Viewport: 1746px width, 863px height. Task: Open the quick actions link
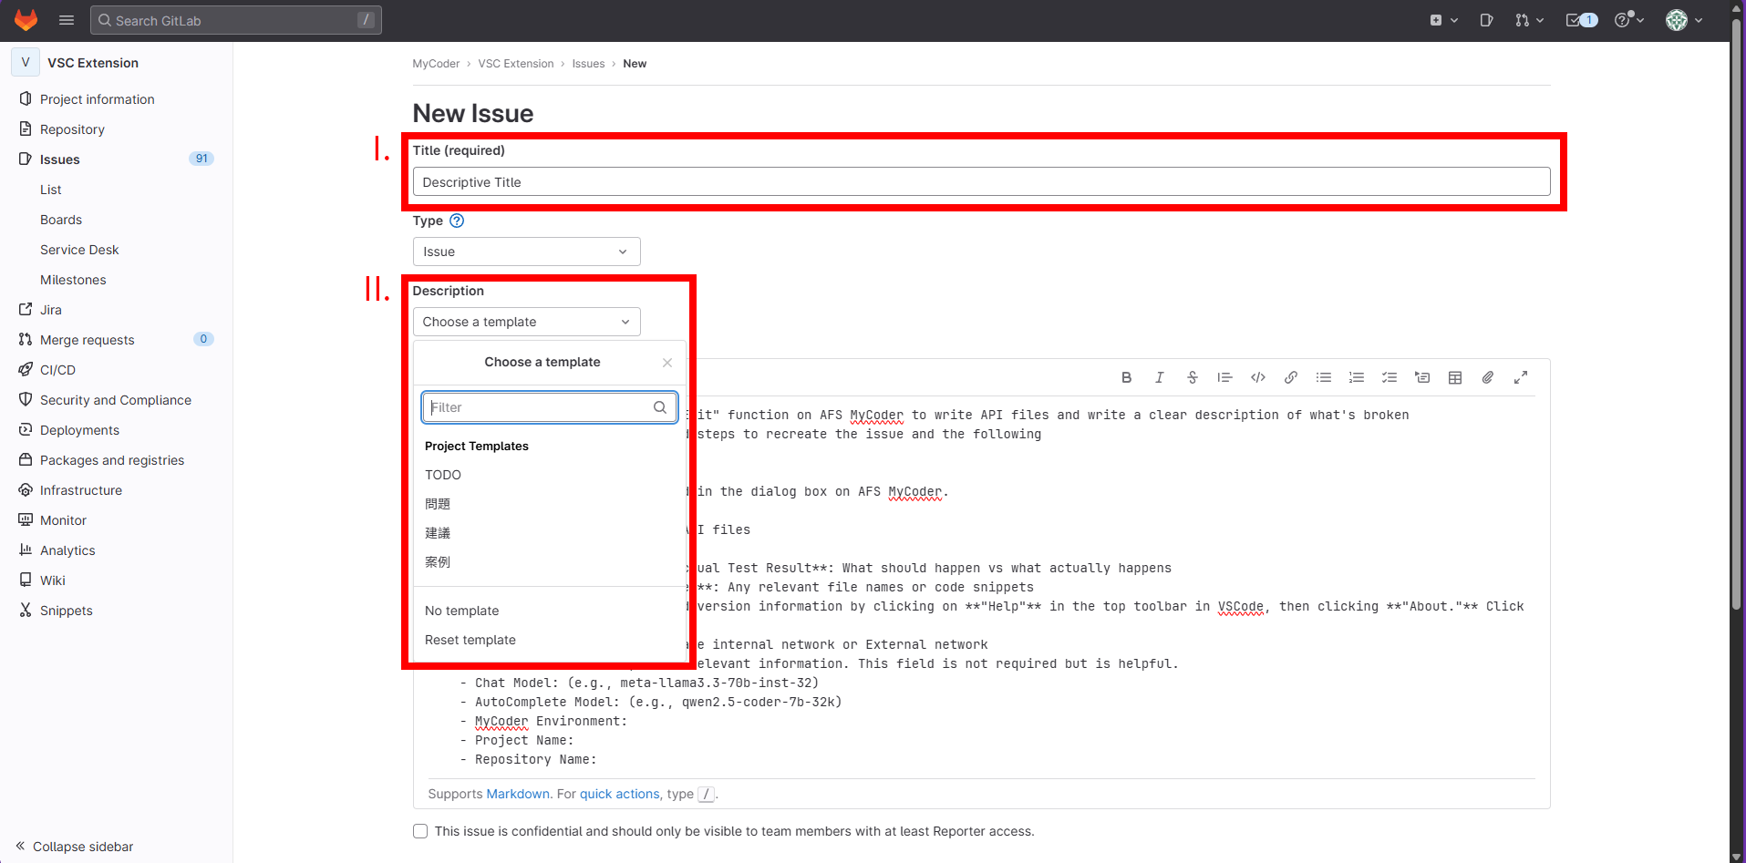tap(620, 794)
